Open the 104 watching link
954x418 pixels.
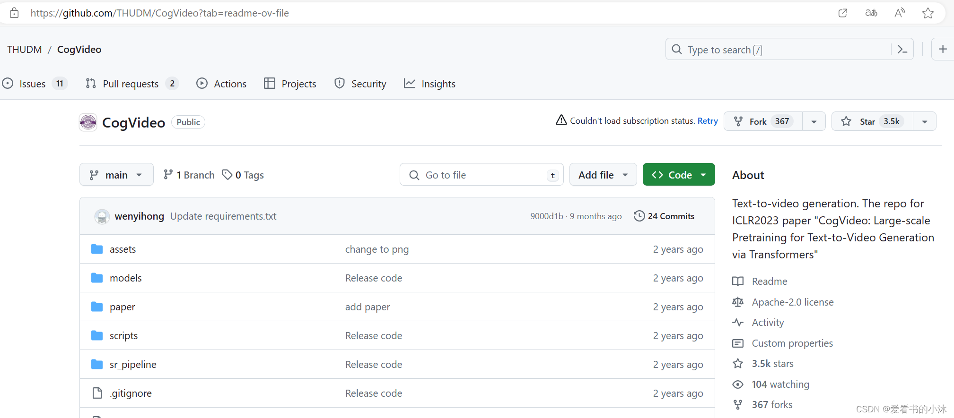coord(780,384)
